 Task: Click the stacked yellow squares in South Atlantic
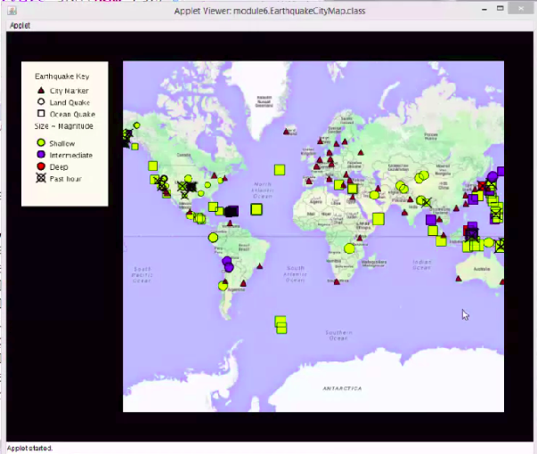(x=281, y=324)
